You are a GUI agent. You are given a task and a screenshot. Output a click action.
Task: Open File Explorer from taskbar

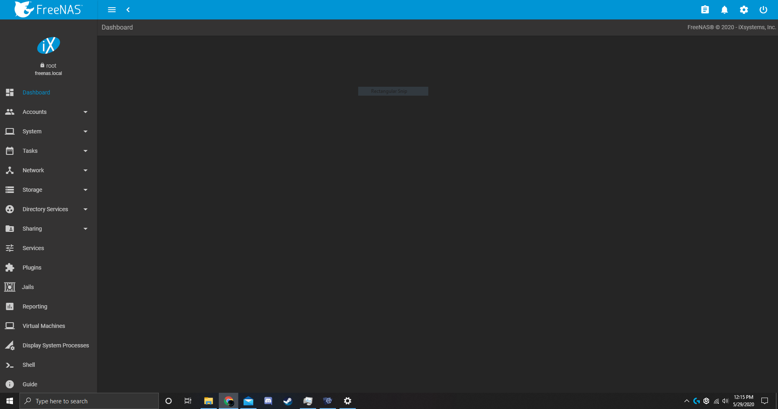[209, 401]
